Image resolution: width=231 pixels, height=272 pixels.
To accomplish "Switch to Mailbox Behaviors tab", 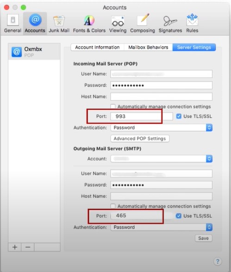I will pyautogui.click(x=148, y=47).
